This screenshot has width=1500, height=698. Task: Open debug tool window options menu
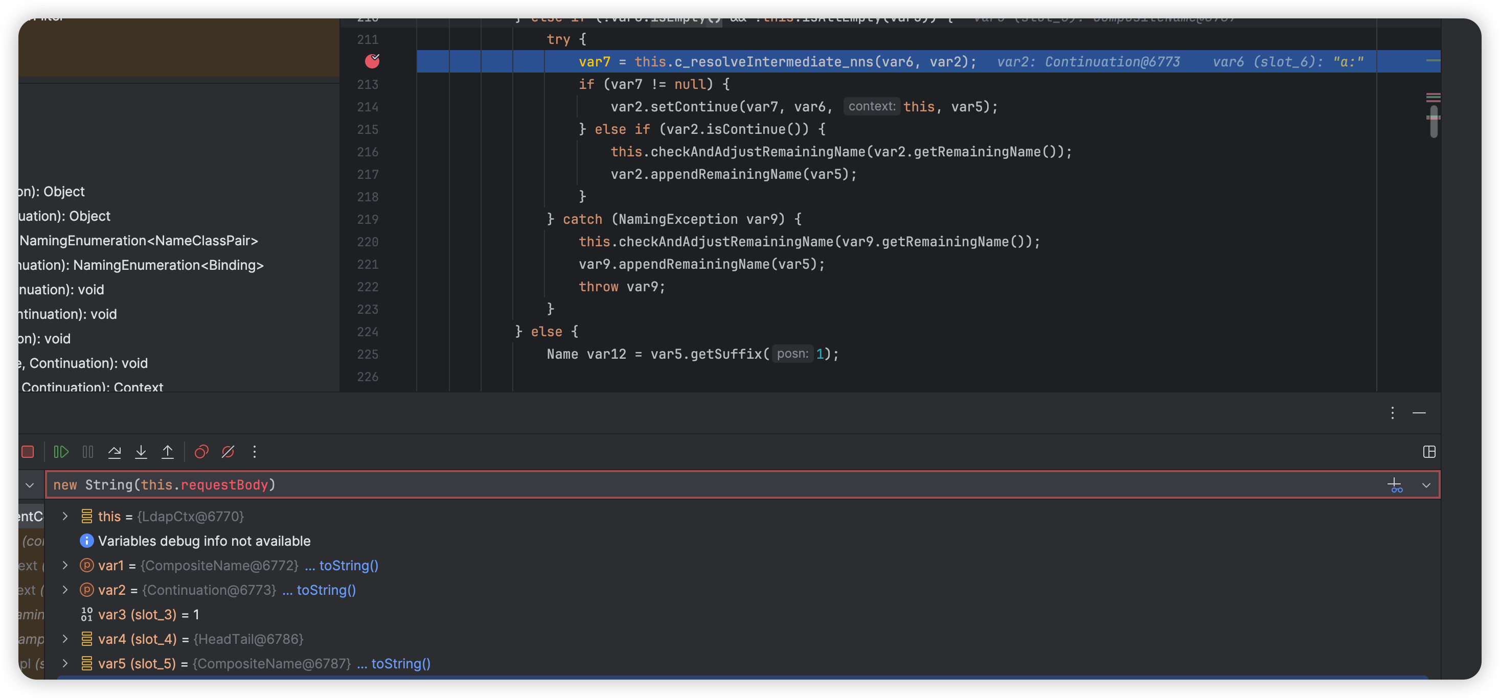[1392, 413]
